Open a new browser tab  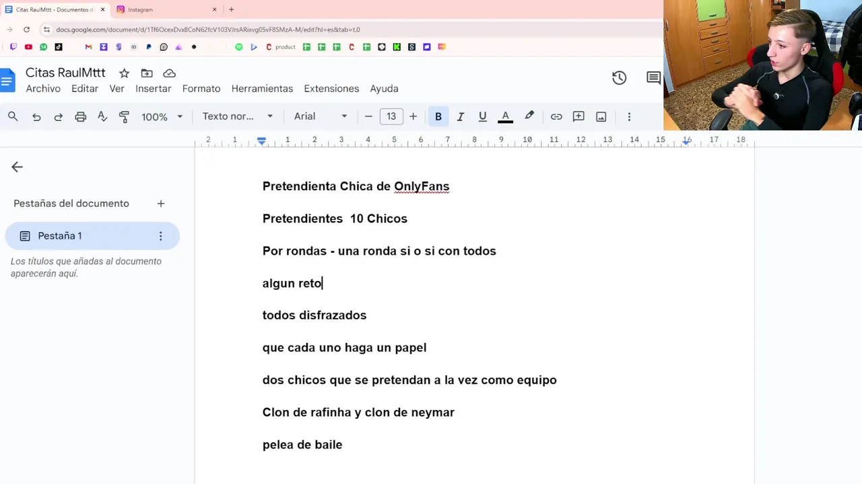(231, 9)
